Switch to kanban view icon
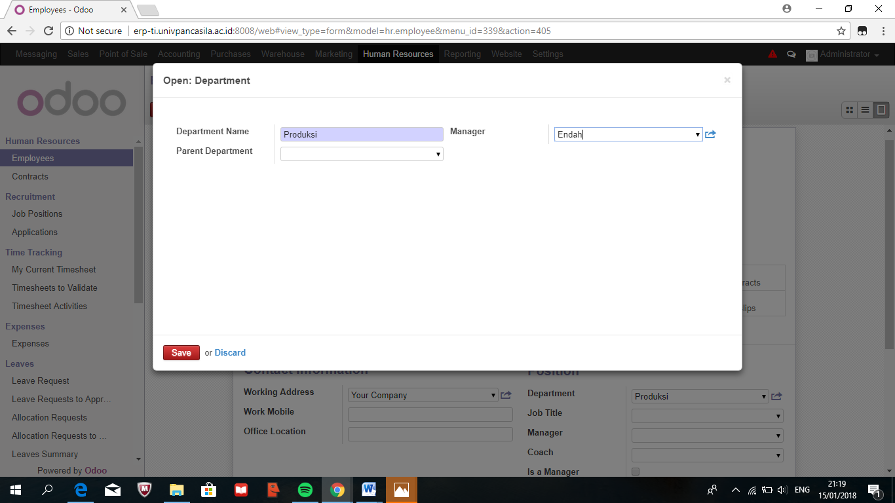The width and height of the screenshot is (895, 503). [850, 110]
